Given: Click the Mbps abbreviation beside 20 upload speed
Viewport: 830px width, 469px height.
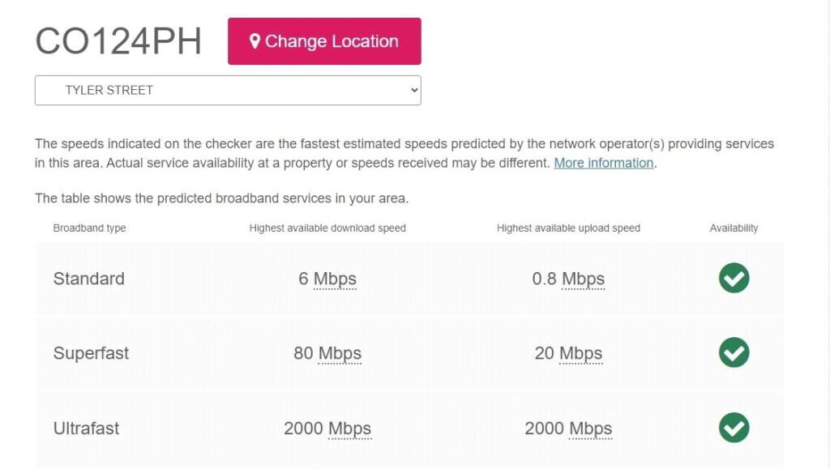Looking at the screenshot, I should coord(580,353).
